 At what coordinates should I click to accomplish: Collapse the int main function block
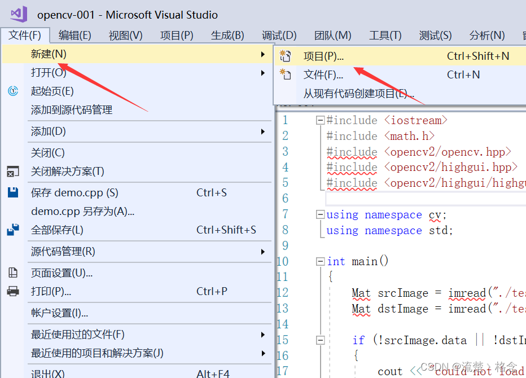point(320,261)
